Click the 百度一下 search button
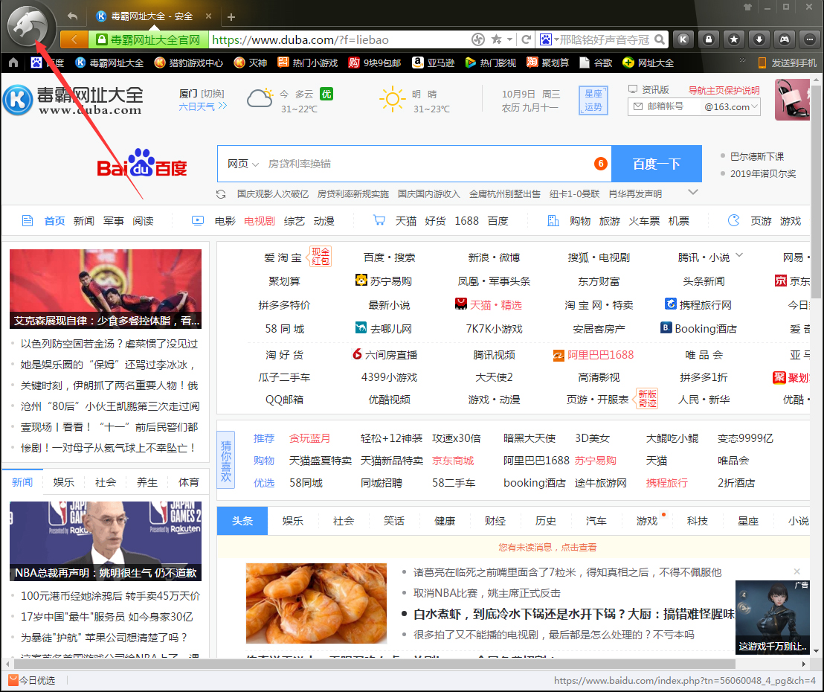This screenshot has height=692, width=824. pos(657,163)
